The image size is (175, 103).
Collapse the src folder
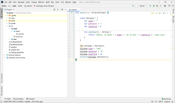[7, 26]
